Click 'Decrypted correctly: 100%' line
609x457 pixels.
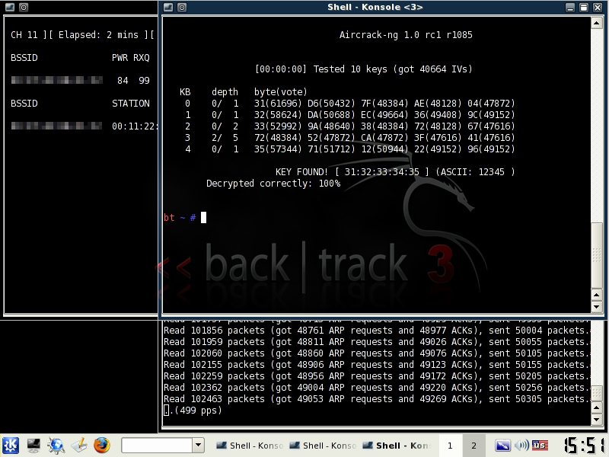[x=273, y=184]
